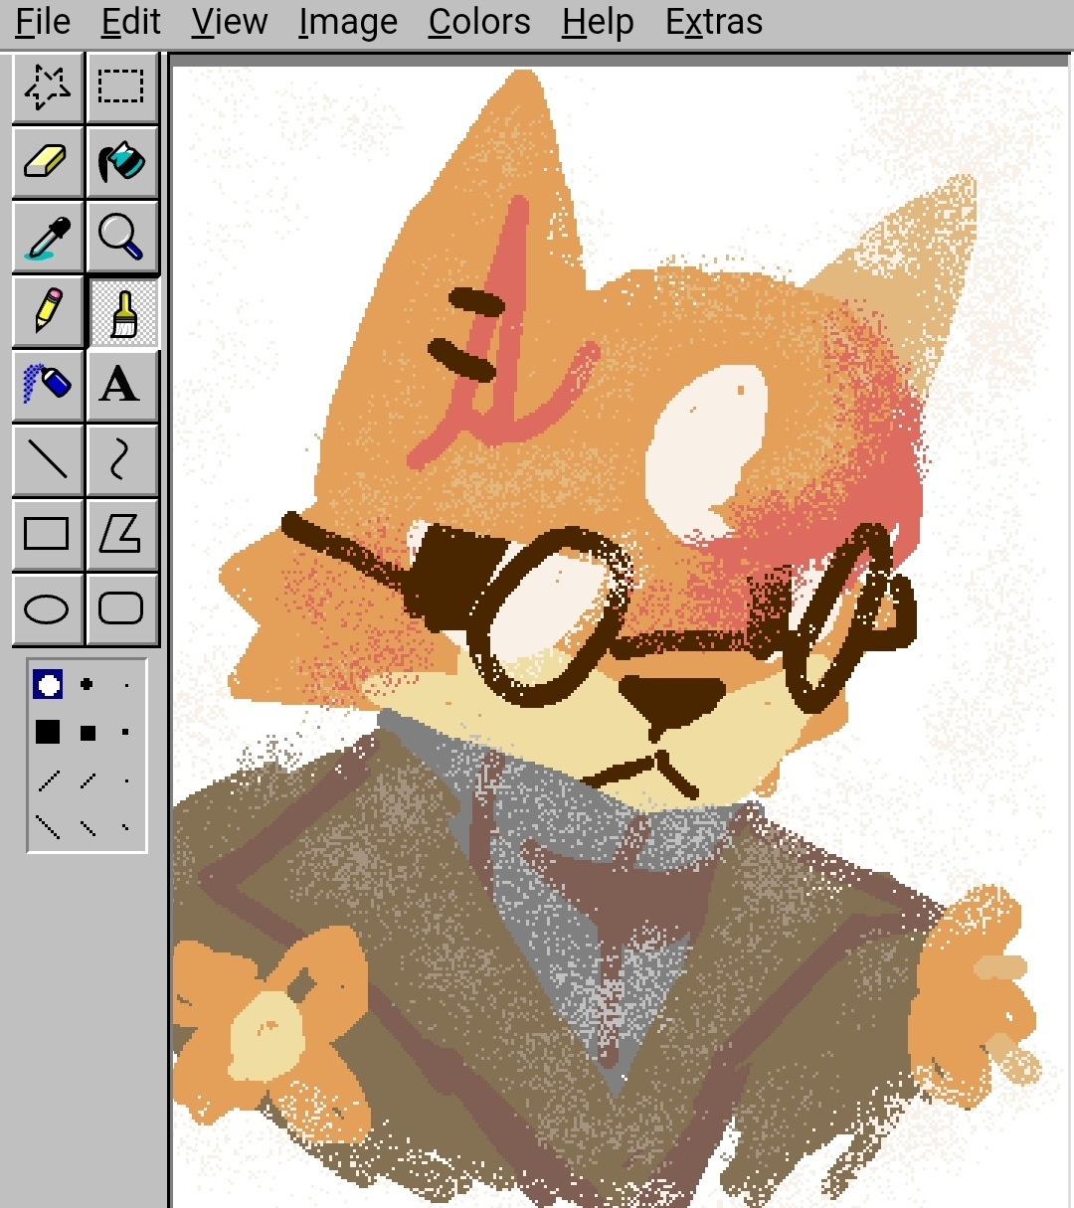Screen dimensions: 1074x1208
Task: Pick the Polygon tool
Action: (x=121, y=534)
